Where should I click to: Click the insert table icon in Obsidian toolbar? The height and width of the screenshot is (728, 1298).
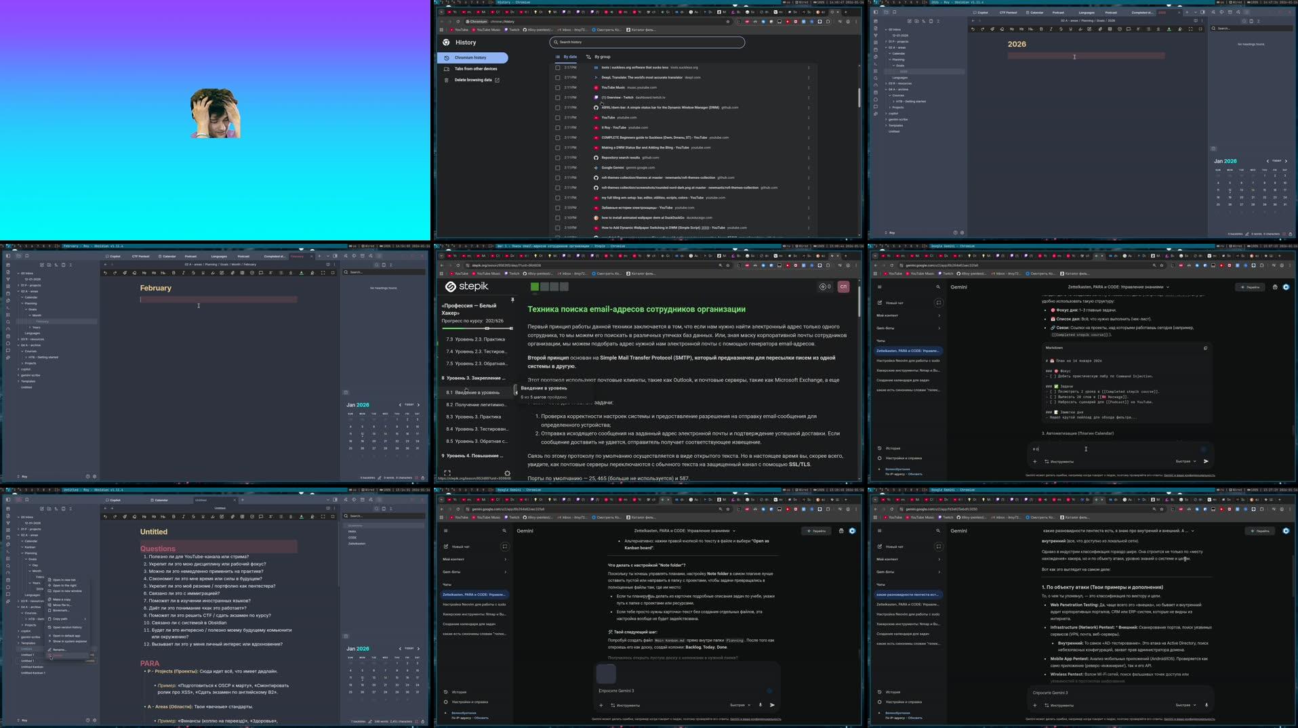click(1110, 29)
